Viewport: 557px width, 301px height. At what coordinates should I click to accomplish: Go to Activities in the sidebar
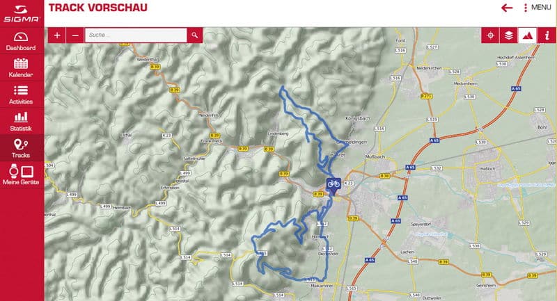[x=21, y=95]
